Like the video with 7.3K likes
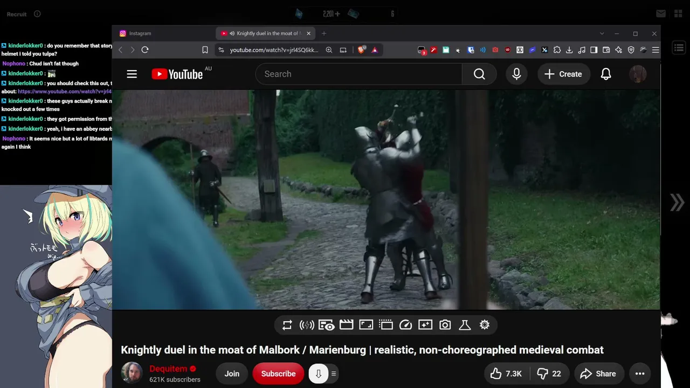Image resolution: width=690 pixels, height=388 pixels. tap(506, 373)
